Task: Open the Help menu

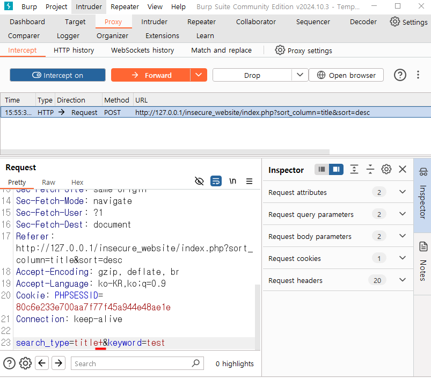Action: pos(178,7)
